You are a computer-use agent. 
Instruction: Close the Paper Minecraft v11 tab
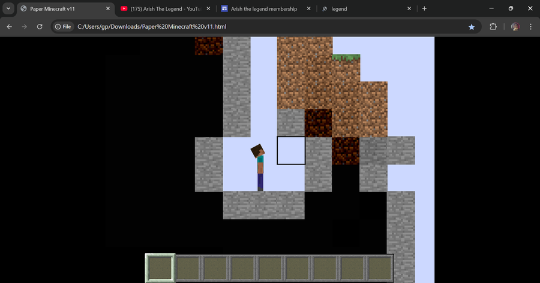click(108, 8)
